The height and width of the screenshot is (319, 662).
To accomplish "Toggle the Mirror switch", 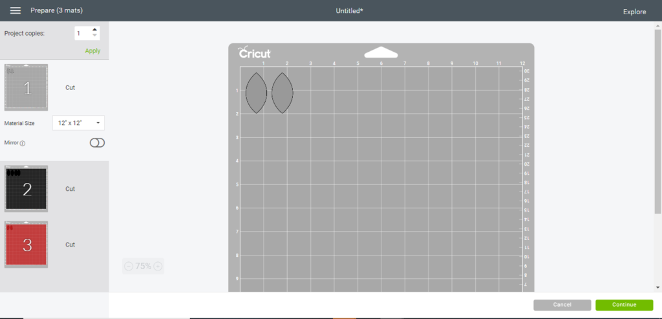I will click(97, 143).
